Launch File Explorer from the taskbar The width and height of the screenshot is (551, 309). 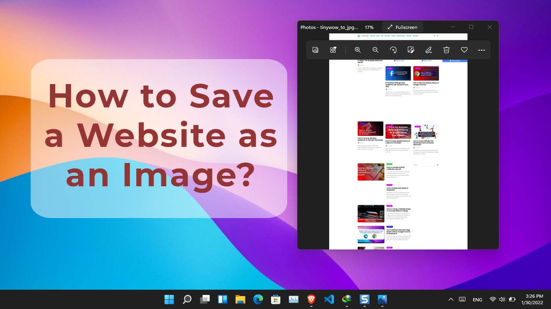[240, 299]
